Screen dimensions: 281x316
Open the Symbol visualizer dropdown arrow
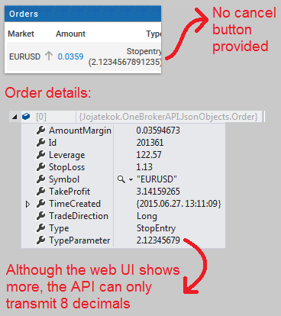131,179
